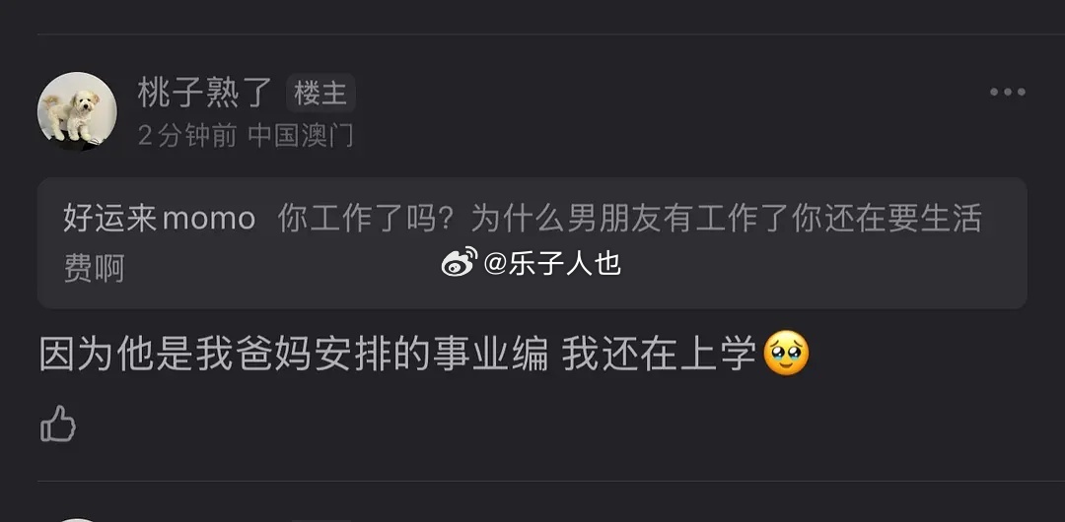Like the comment with the thumbs-up icon
Screen dimensions: 1065x522
tap(58, 424)
